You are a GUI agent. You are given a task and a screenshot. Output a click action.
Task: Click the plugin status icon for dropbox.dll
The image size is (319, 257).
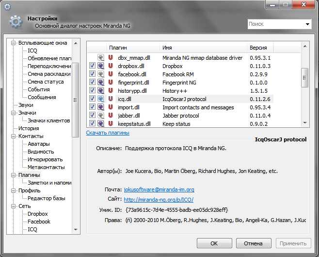pos(101,66)
